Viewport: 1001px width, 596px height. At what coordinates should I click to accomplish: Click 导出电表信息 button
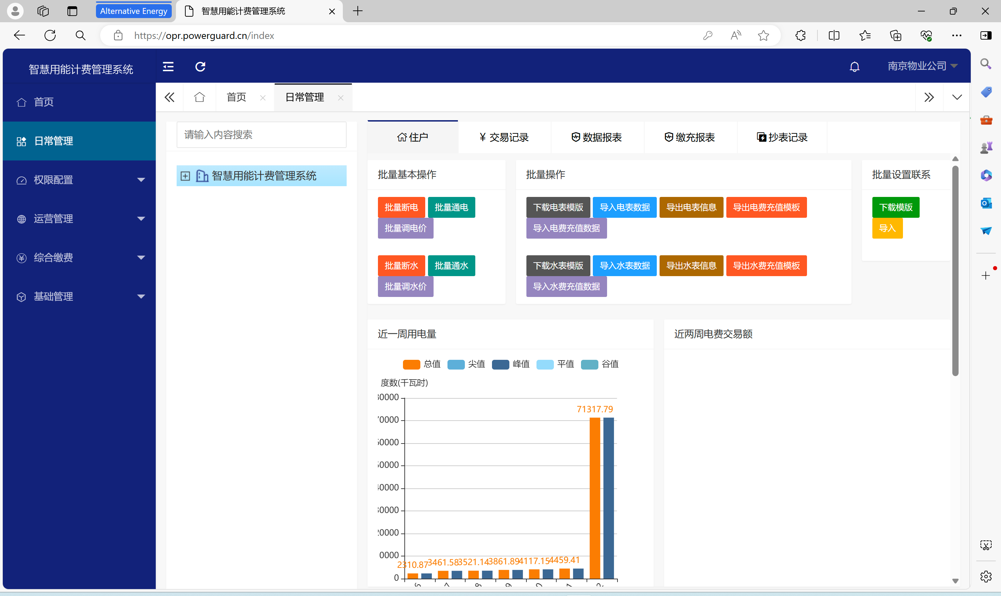click(692, 207)
